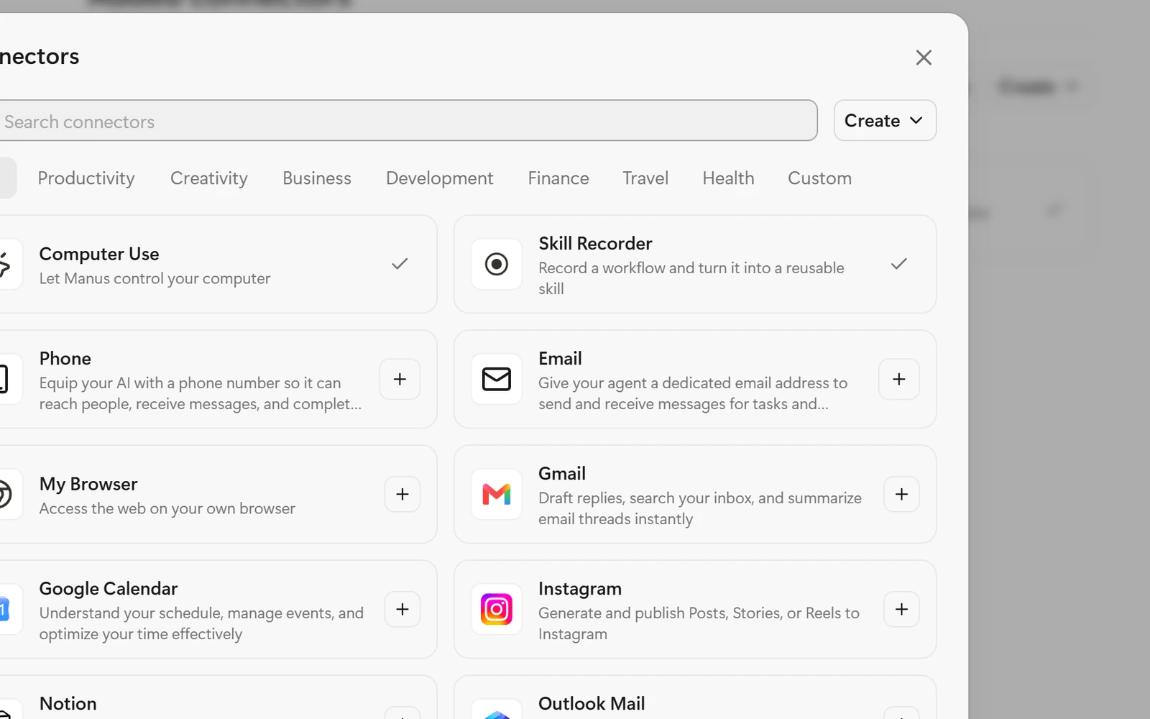This screenshot has height=719, width=1150.
Task: Switch to the Travel tab
Action: pyautogui.click(x=645, y=178)
